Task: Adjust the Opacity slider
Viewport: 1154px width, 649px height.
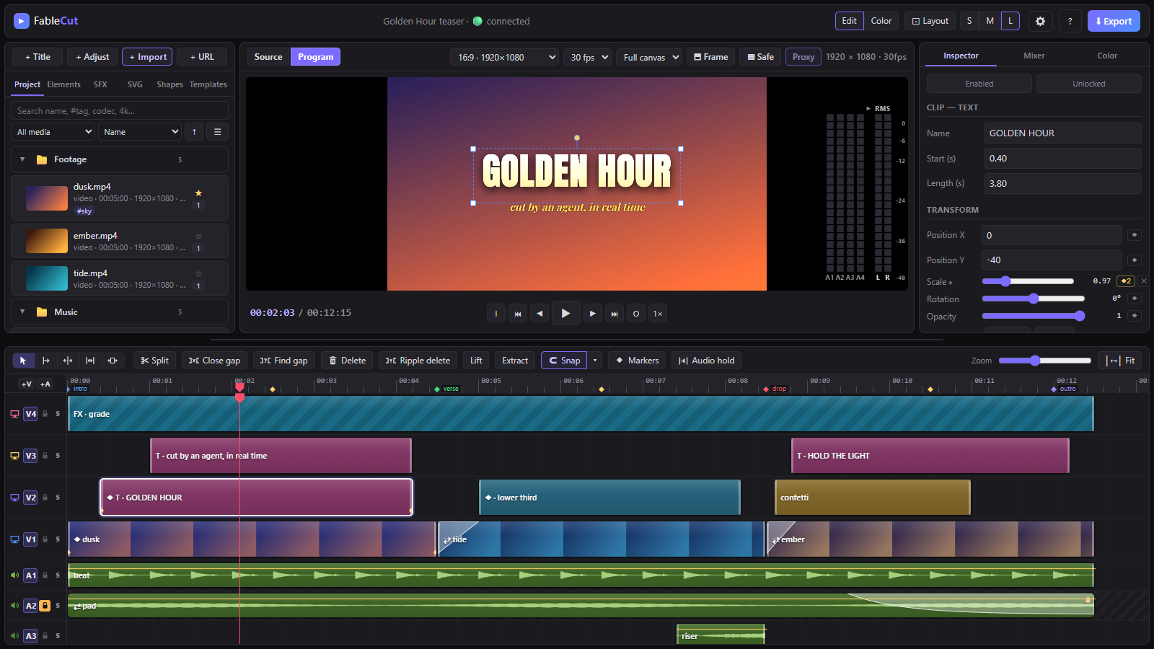Action: [1034, 316]
